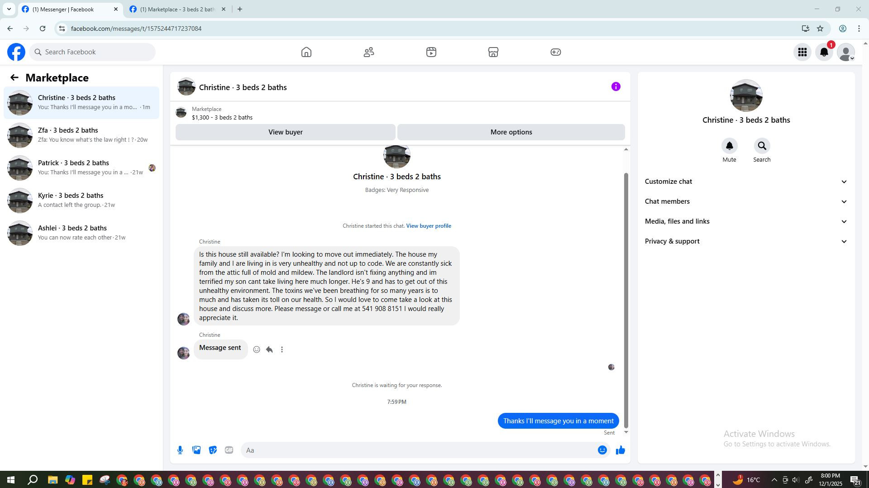The width and height of the screenshot is (869, 488).
Task: Open Zfa · 3 beds 2 baths conversation
Action: pyautogui.click(x=81, y=135)
